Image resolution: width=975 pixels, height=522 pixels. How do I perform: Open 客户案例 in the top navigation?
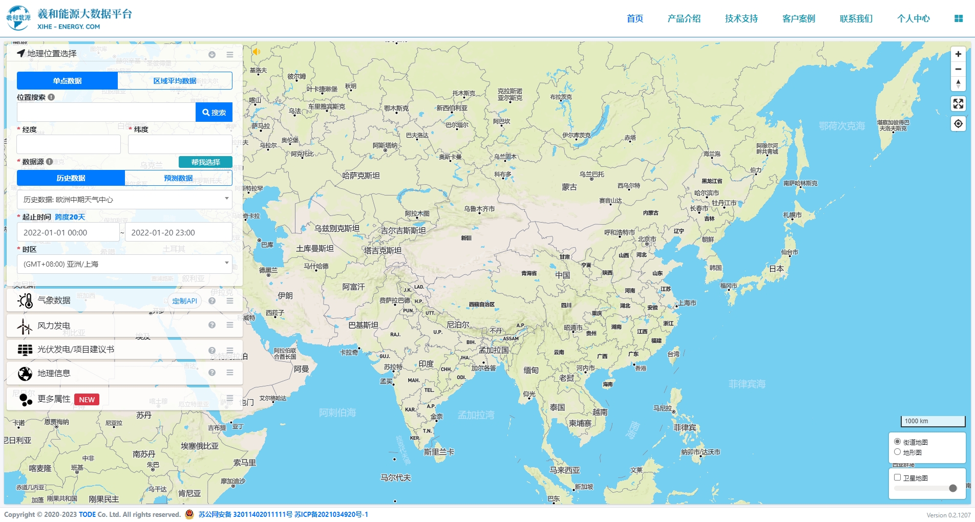click(799, 18)
